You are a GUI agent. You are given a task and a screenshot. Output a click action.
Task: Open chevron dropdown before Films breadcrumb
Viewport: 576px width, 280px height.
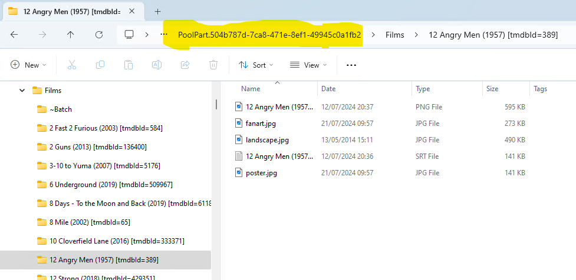point(373,35)
